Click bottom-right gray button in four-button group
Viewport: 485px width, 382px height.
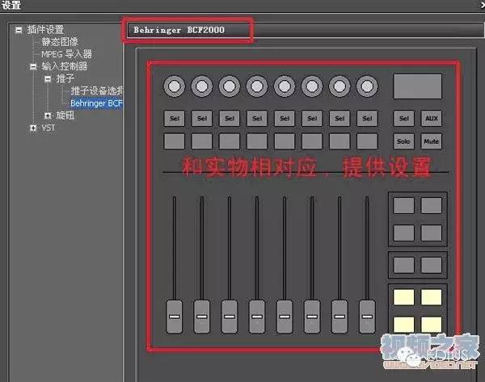coord(431,233)
